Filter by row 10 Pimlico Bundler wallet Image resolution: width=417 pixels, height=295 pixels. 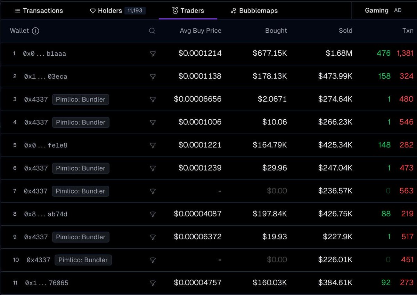(153, 260)
